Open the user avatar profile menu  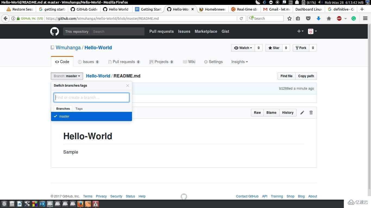312,31
